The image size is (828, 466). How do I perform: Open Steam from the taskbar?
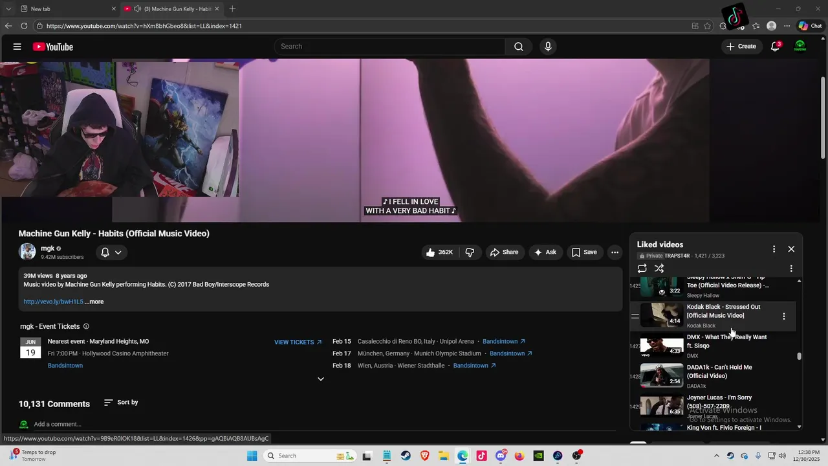pos(406,456)
